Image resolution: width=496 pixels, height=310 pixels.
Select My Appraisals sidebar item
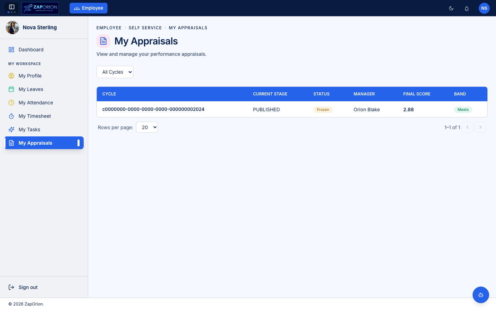pos(44,143)
